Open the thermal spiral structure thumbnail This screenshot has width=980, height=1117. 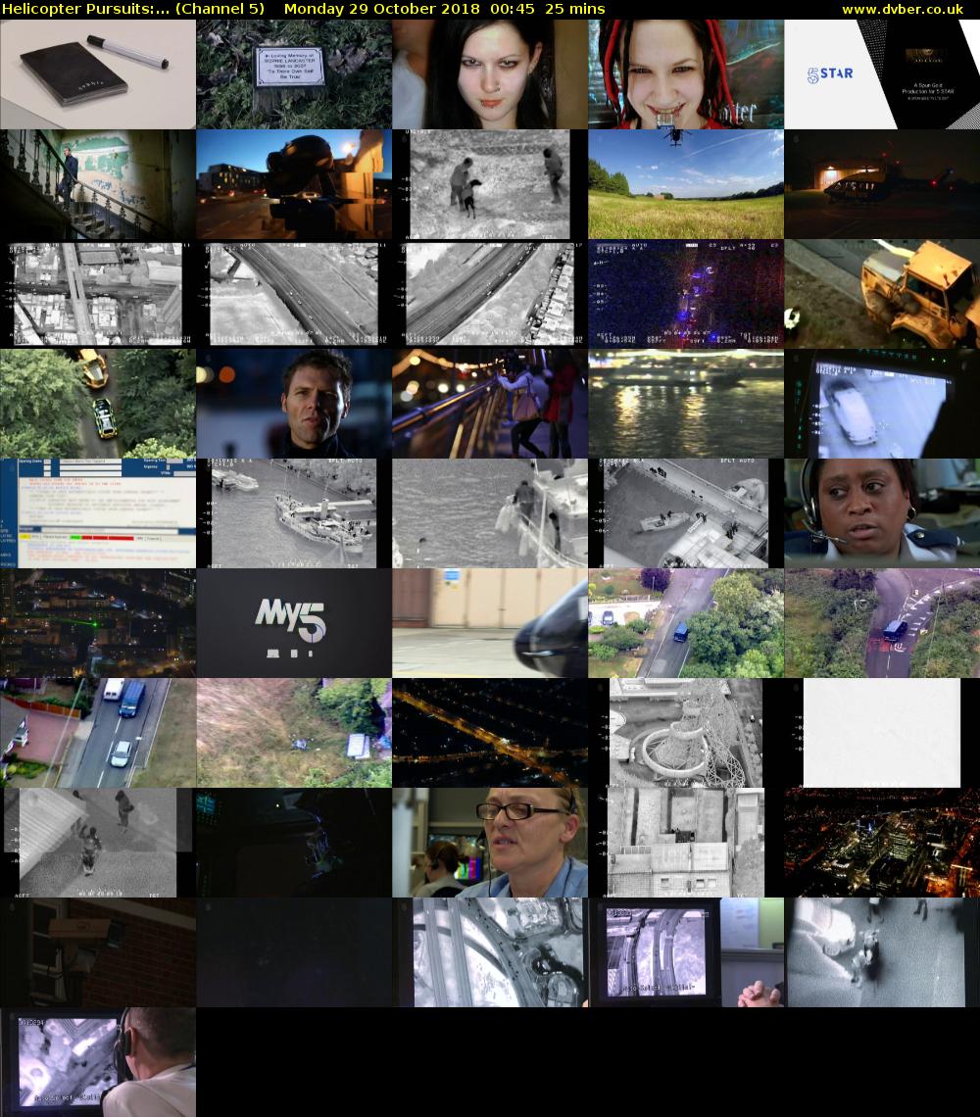tap(686, 733)
